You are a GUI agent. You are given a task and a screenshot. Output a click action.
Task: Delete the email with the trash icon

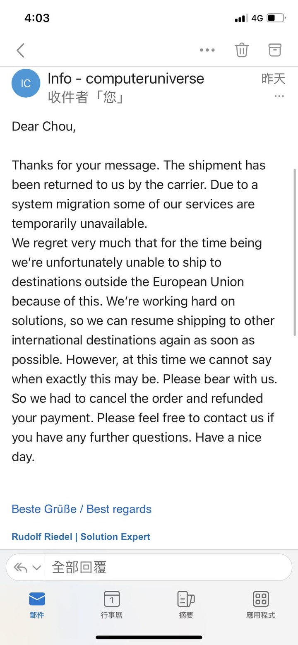click(x=242, y=50)
